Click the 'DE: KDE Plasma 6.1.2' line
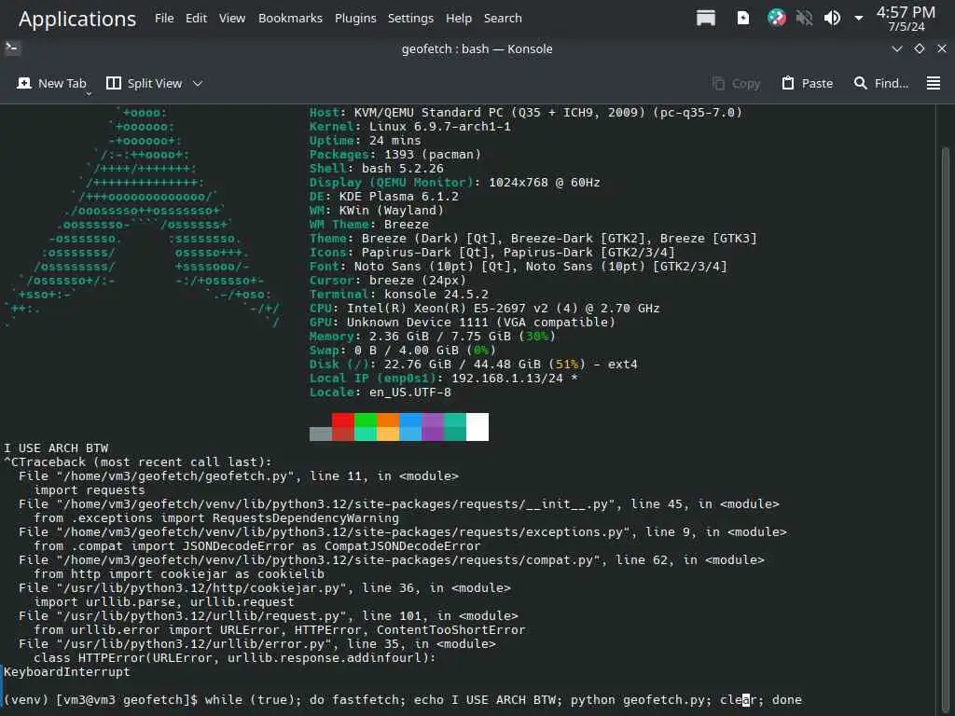Image resolution: width=955 pixels, height=716 pixels. [383, 197]
